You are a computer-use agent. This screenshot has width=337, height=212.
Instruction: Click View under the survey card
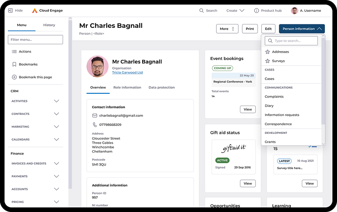pyautogui.click(x=309, y=183)
